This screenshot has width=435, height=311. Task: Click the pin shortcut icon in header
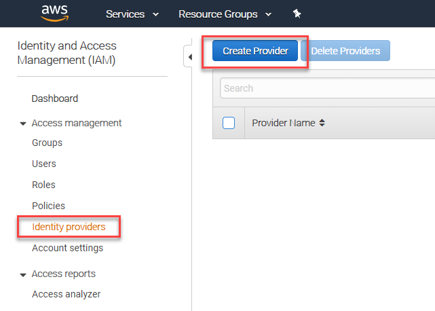297,14
